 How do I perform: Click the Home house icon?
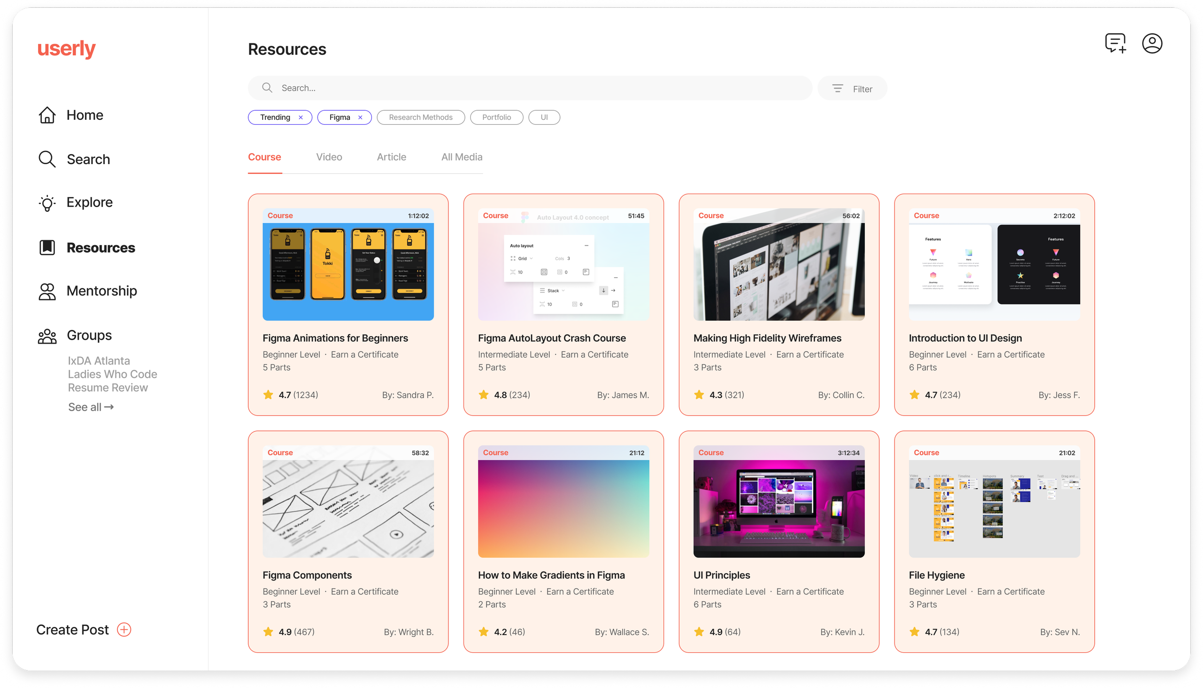47,115
